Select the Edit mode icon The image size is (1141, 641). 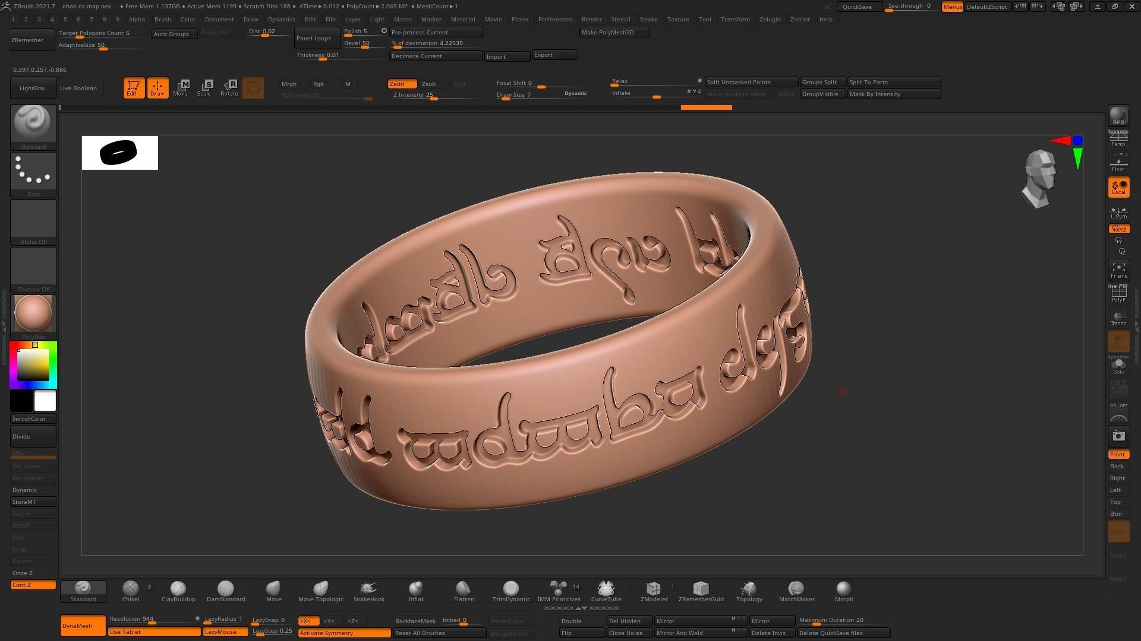click(x=134, y=88)
